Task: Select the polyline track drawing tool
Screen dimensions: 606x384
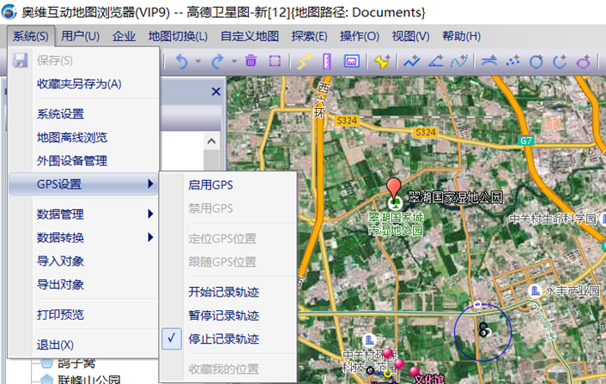Action: pos(413,61)
